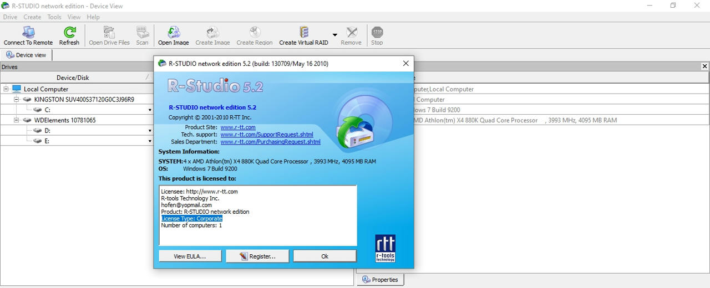
Task: Click the Licensee: http://www.r-tt.com line
Action: [200, 192]
